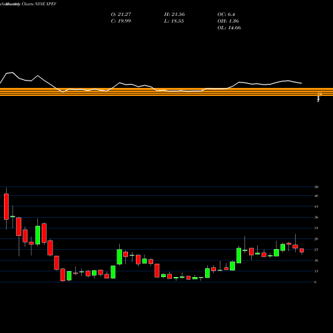This screenshot has height=333, width=333.
Task: Click the tall first red candle near 46
Action: coord(6,206)
